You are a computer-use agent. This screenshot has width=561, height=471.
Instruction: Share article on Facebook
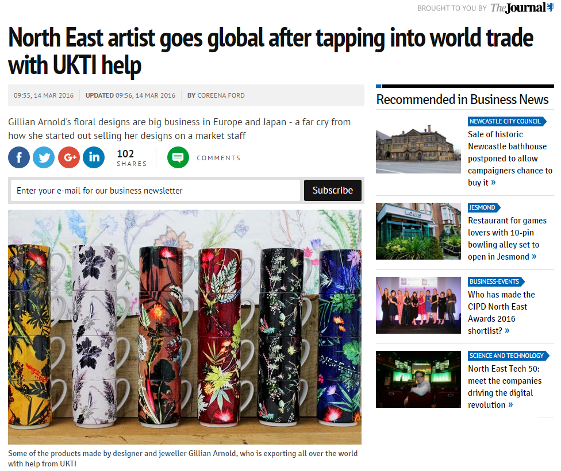click(x=19, y=157)
